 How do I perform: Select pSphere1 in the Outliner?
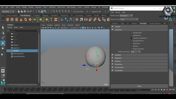click(16, 48)
